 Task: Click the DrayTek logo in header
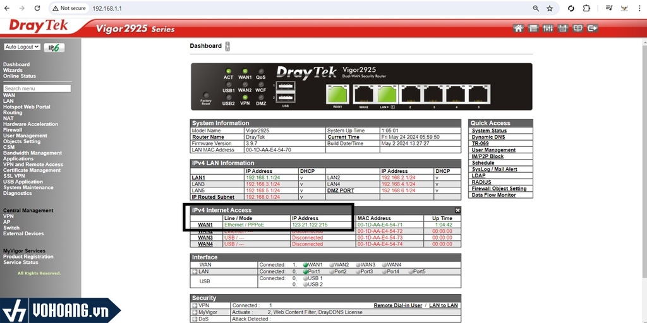38,26
